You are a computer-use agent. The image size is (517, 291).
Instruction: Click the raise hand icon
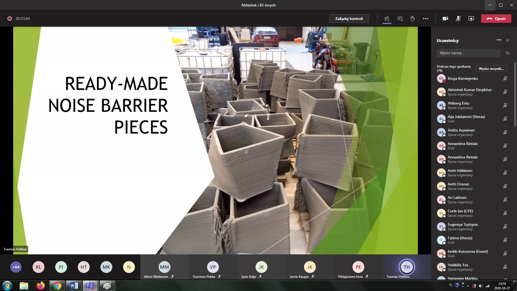click(413, 19)
